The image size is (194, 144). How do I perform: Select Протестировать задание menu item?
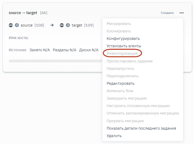[129, 61]
